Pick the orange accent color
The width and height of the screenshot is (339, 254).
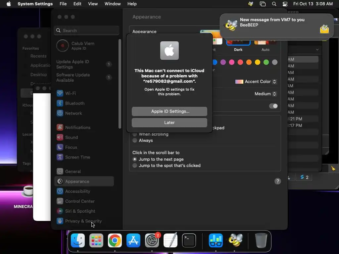(x=249, y=62)
